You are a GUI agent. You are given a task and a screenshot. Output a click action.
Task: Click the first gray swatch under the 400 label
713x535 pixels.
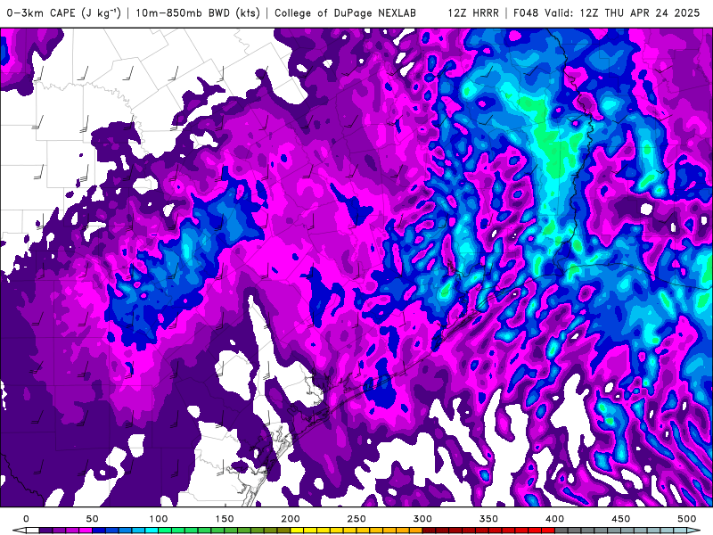[x=561, y=531]
